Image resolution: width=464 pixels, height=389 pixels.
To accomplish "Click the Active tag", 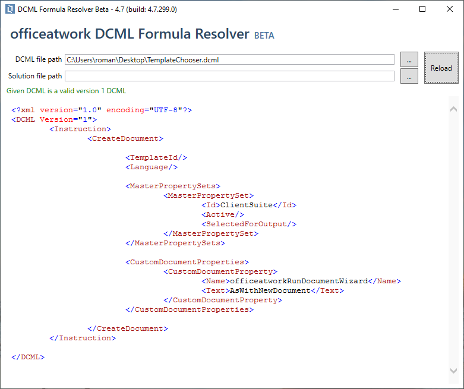I will pos(223,214).
